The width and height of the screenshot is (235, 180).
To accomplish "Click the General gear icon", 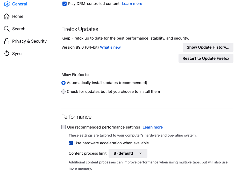I will [7, 4].
